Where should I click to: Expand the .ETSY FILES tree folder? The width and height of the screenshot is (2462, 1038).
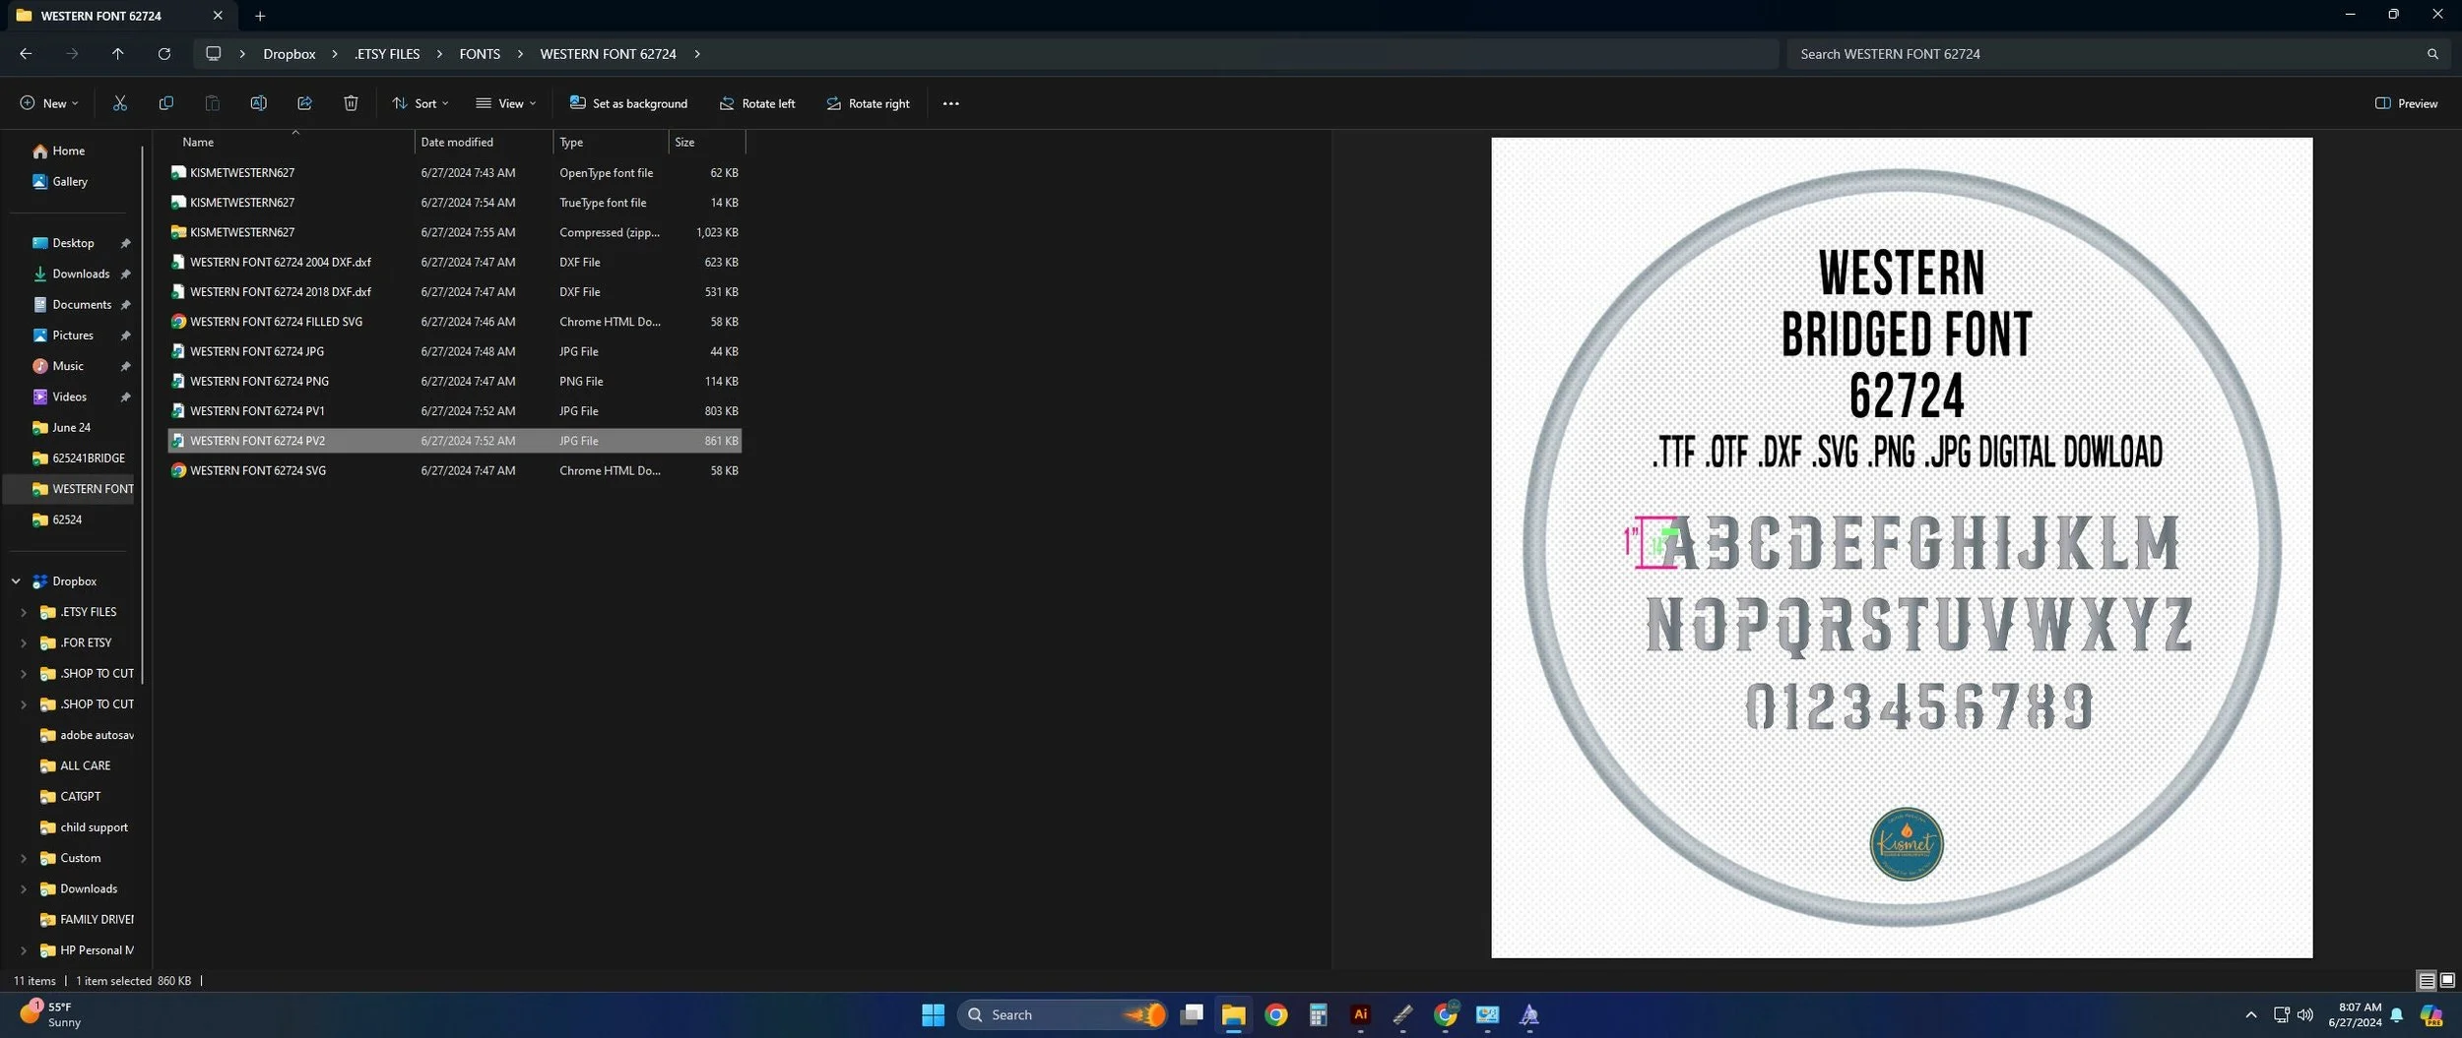tap(24, 612)
